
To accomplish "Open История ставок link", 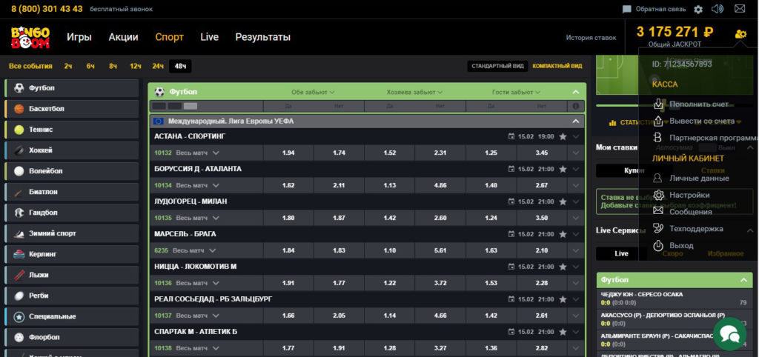I will pos(591,38).
